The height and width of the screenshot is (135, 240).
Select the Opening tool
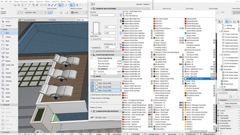(9, 81)
